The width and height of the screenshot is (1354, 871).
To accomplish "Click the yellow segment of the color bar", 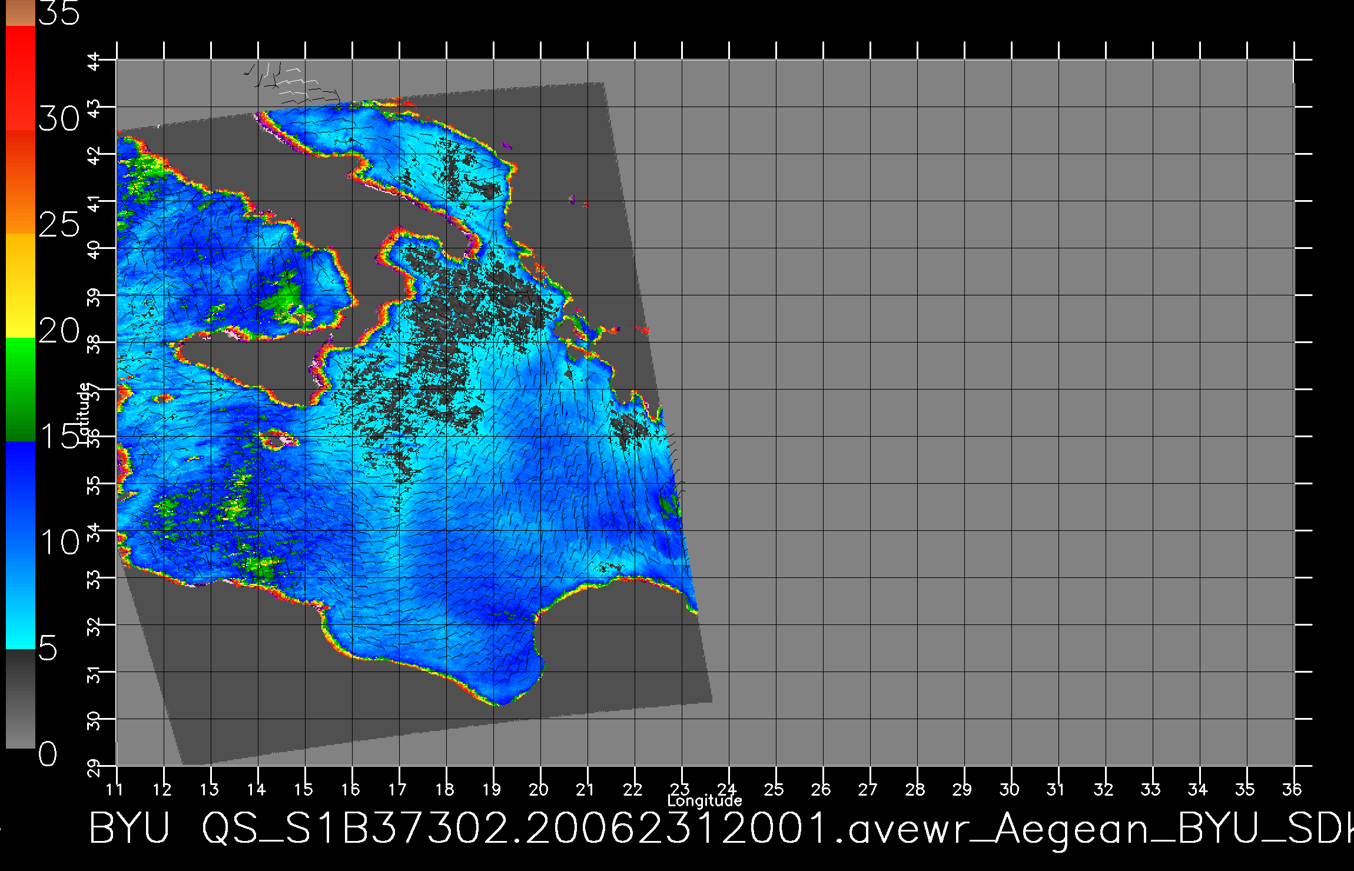I will tap(21, 286).
